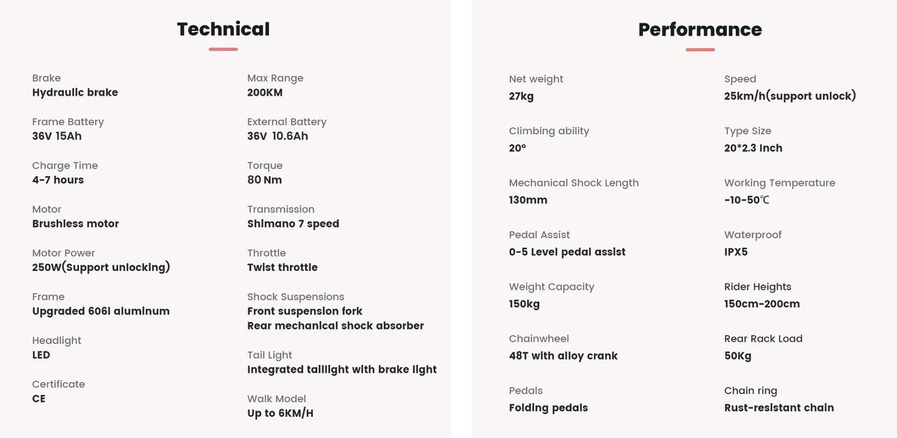Click the Torque 80 Nm value
The image size is (897, 438).
point(264,180)
